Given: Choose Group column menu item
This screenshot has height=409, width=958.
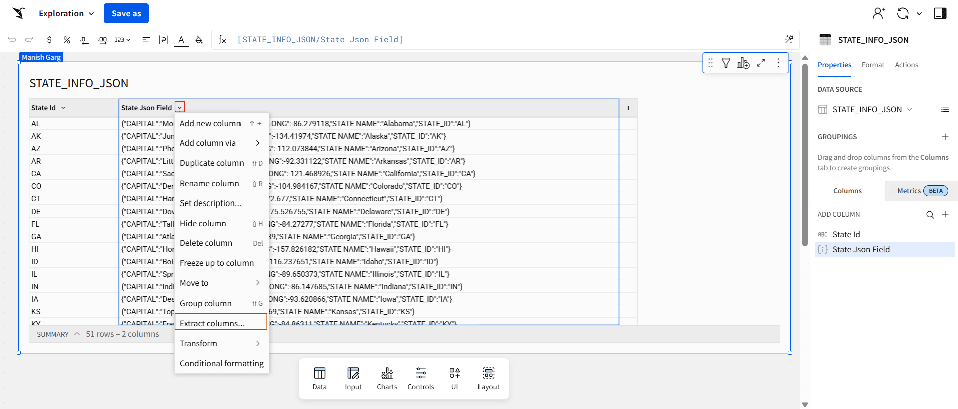Looking at the screenshot, I should [221, 304].
